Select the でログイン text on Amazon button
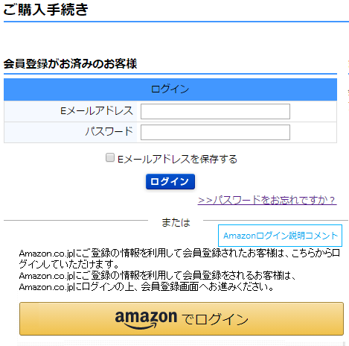The width and height of the screenshot is (349, 346). tap(215, 319)
